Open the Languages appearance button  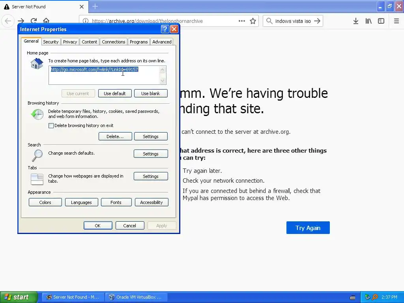click(81, 202)
